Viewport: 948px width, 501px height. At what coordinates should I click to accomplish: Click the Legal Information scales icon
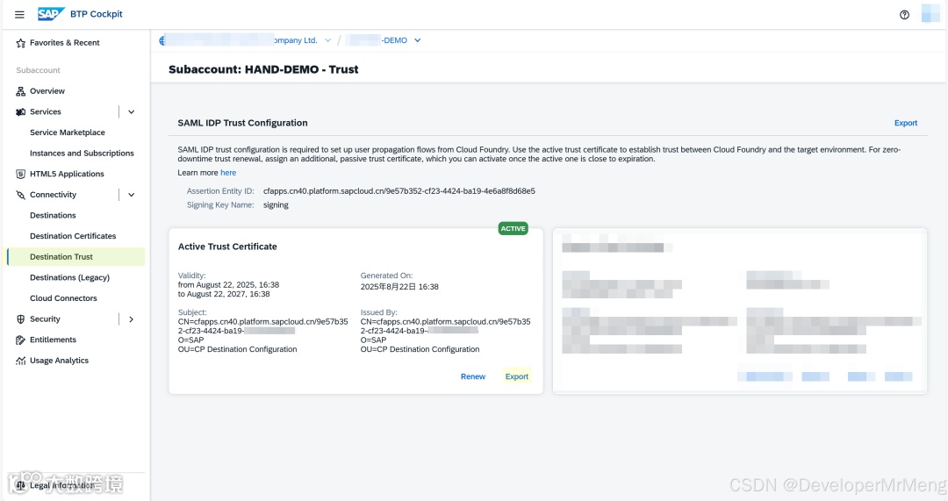20,485
